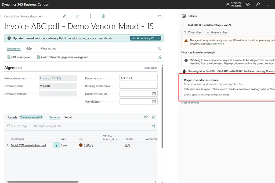Open MOSCOW Swivel Chair, red description
275x183 pixels.
coord(28,145)
